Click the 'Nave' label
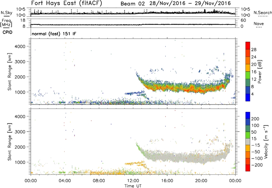The height and width of the screenshot is (188, 272). (259, 23)
